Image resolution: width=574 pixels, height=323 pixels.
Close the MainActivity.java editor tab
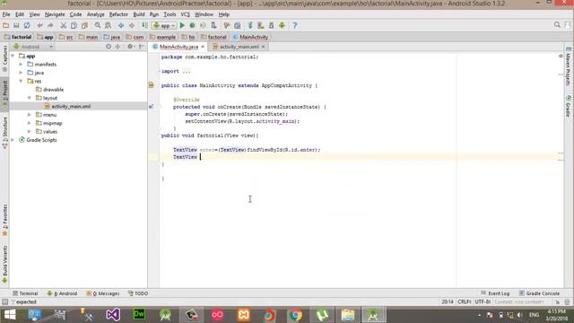coord(203,47)
